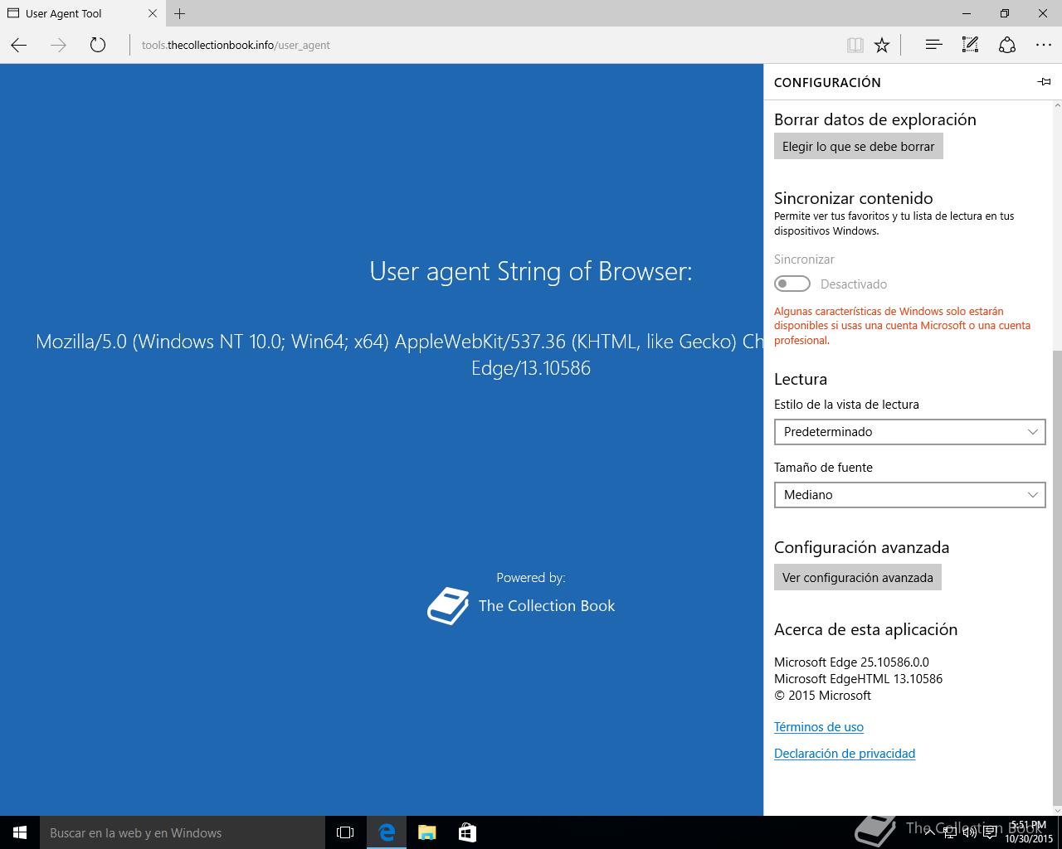
Task: Open the Hub icon
Action: pyautogui.click(x=933, y=45)
